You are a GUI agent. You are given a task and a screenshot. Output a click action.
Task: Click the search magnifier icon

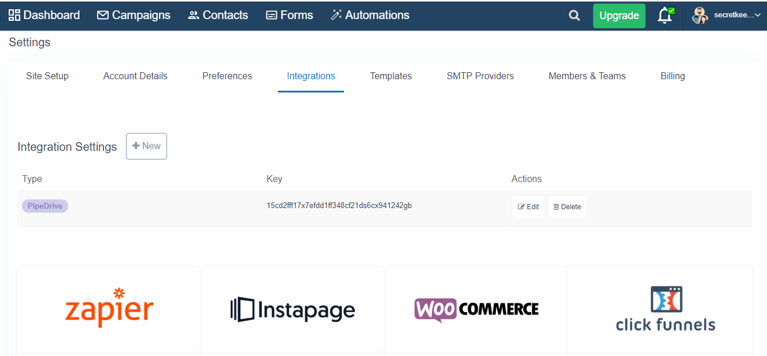[574, 16]
